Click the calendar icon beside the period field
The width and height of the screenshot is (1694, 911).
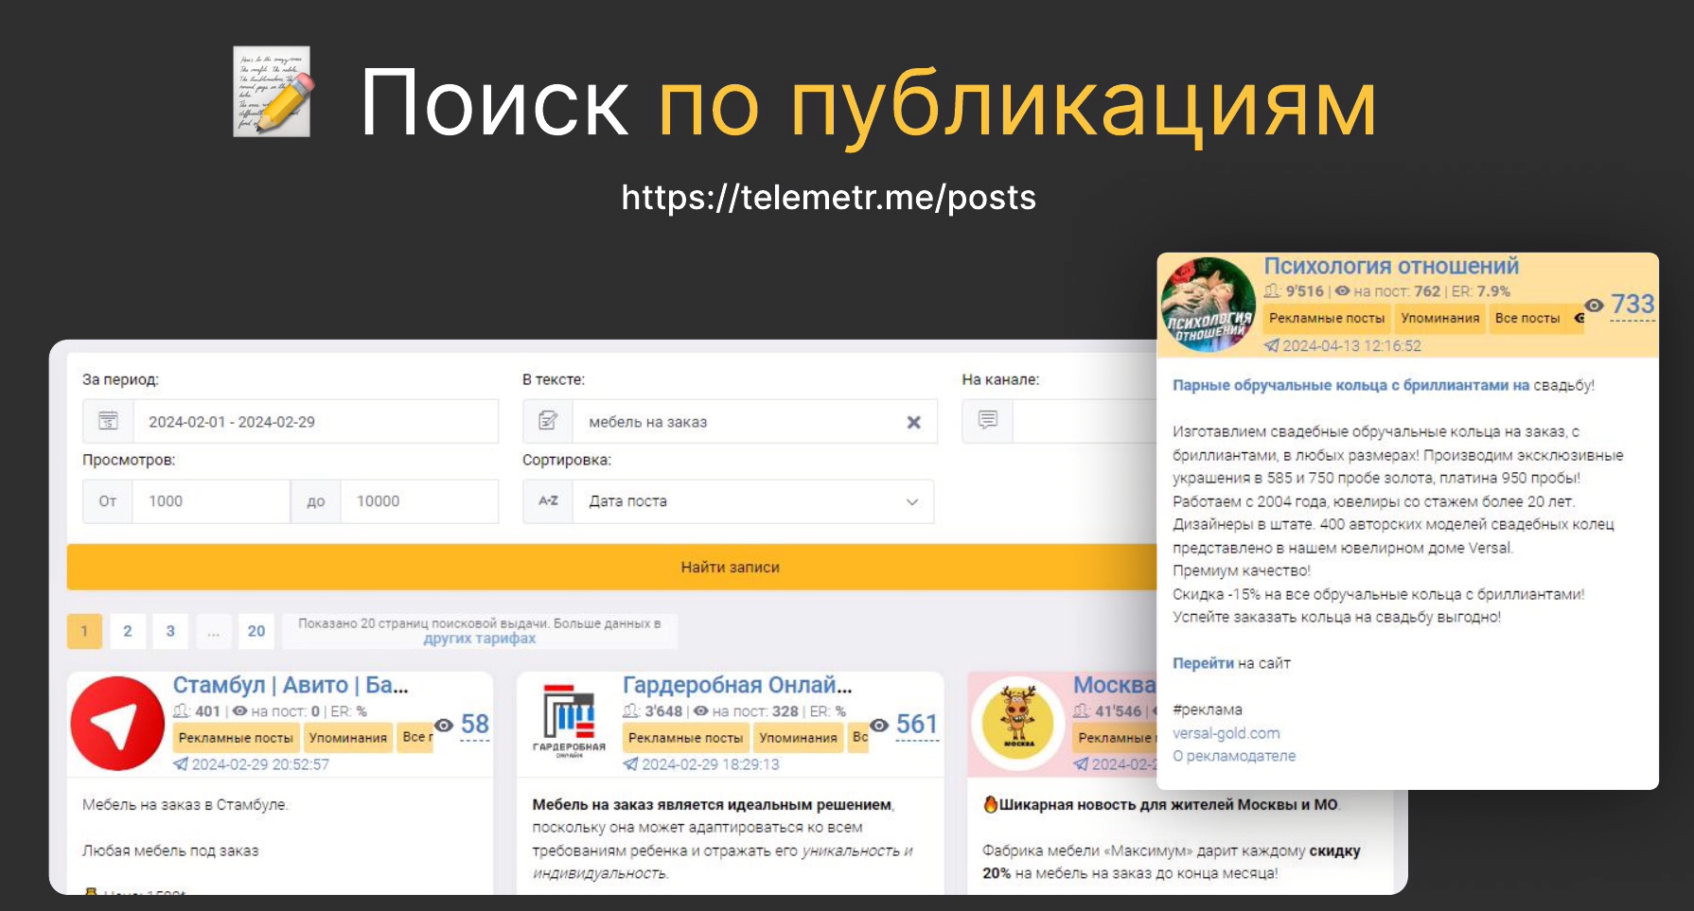pyautogui.click(x=108, y=421)
